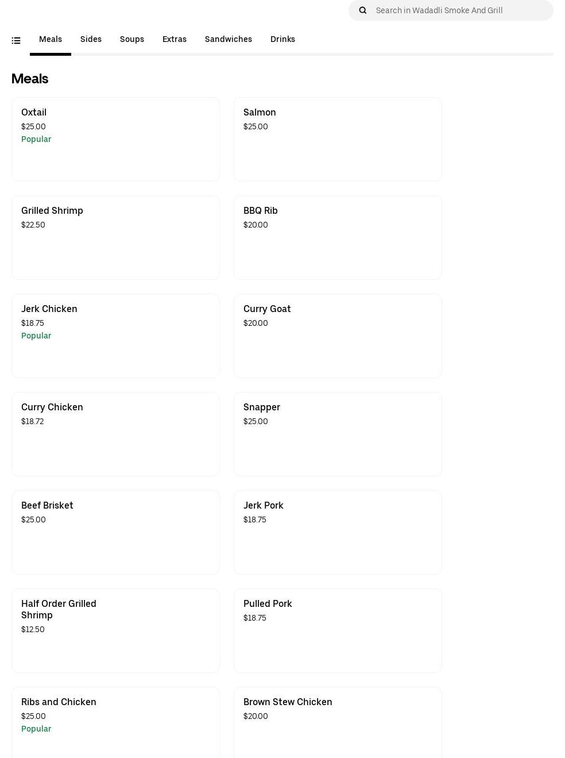The height and width of the screenshot is (758, 565).
Task: Switch to the Sides tab
Action: 91,39
